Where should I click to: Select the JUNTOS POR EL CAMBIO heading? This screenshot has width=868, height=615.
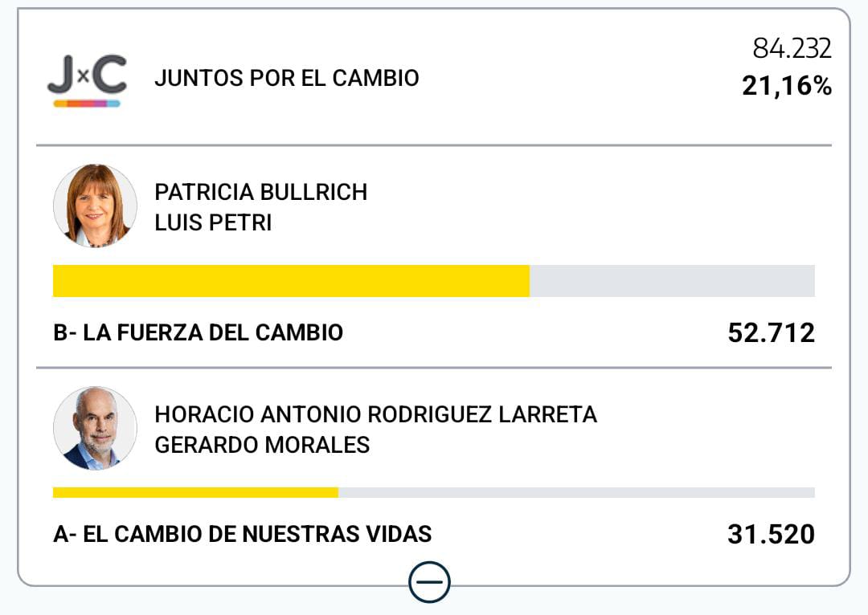pos(287,78)
